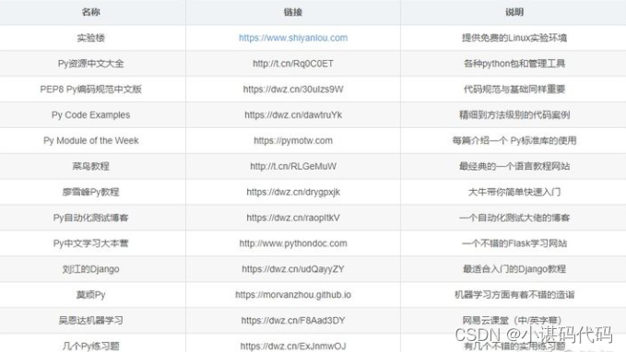The width and height of the screenshot is (626, 352).
Task: Select the 吴恩达机器学习 cell
Action: (91, 320)
